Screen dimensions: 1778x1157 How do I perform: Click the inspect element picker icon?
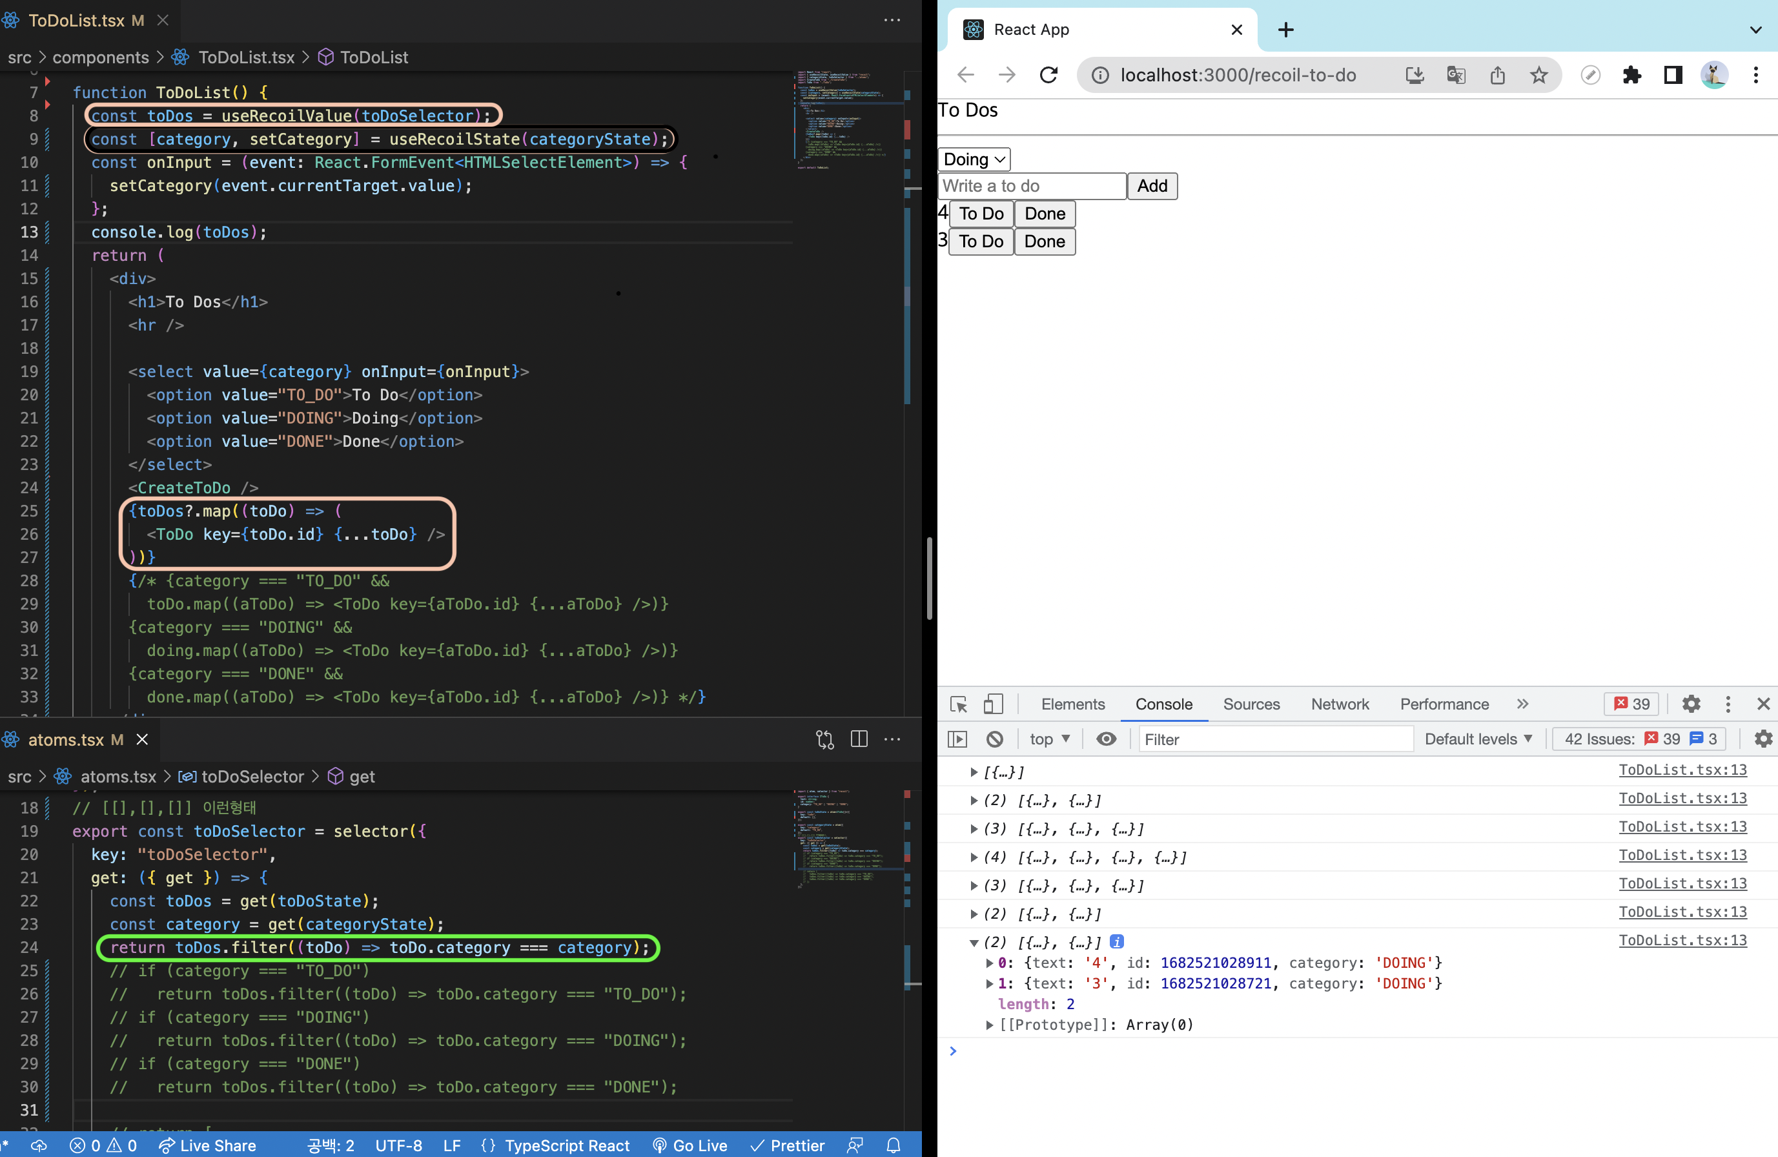pos(959,704)
